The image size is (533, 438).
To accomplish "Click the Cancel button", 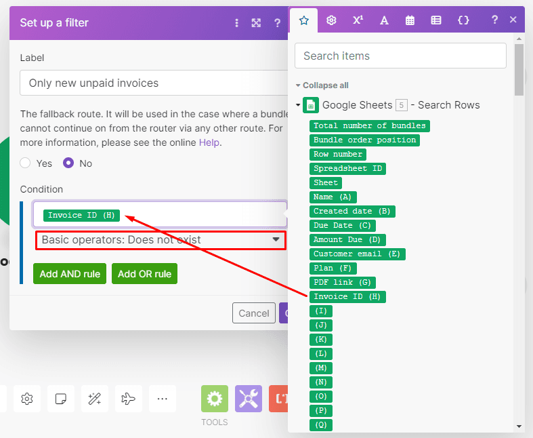I will [253, 313].
